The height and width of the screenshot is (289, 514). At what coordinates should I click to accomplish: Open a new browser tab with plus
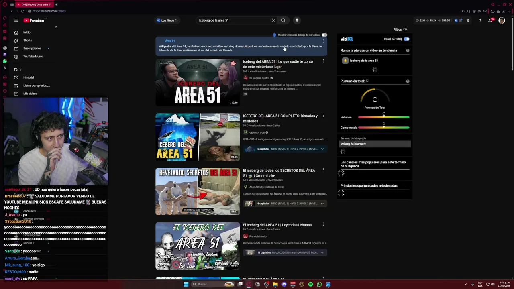coord(56,4)
